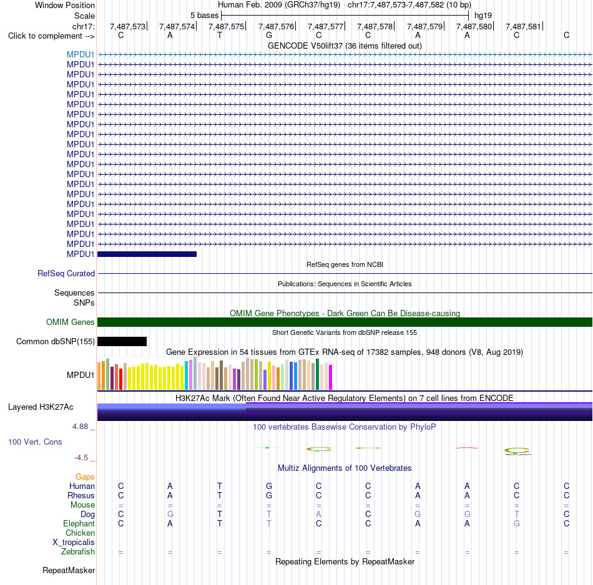Click the light-blue MPDU1 transcript label
This screenshot has height=585, width=593.
coord(80,55)
